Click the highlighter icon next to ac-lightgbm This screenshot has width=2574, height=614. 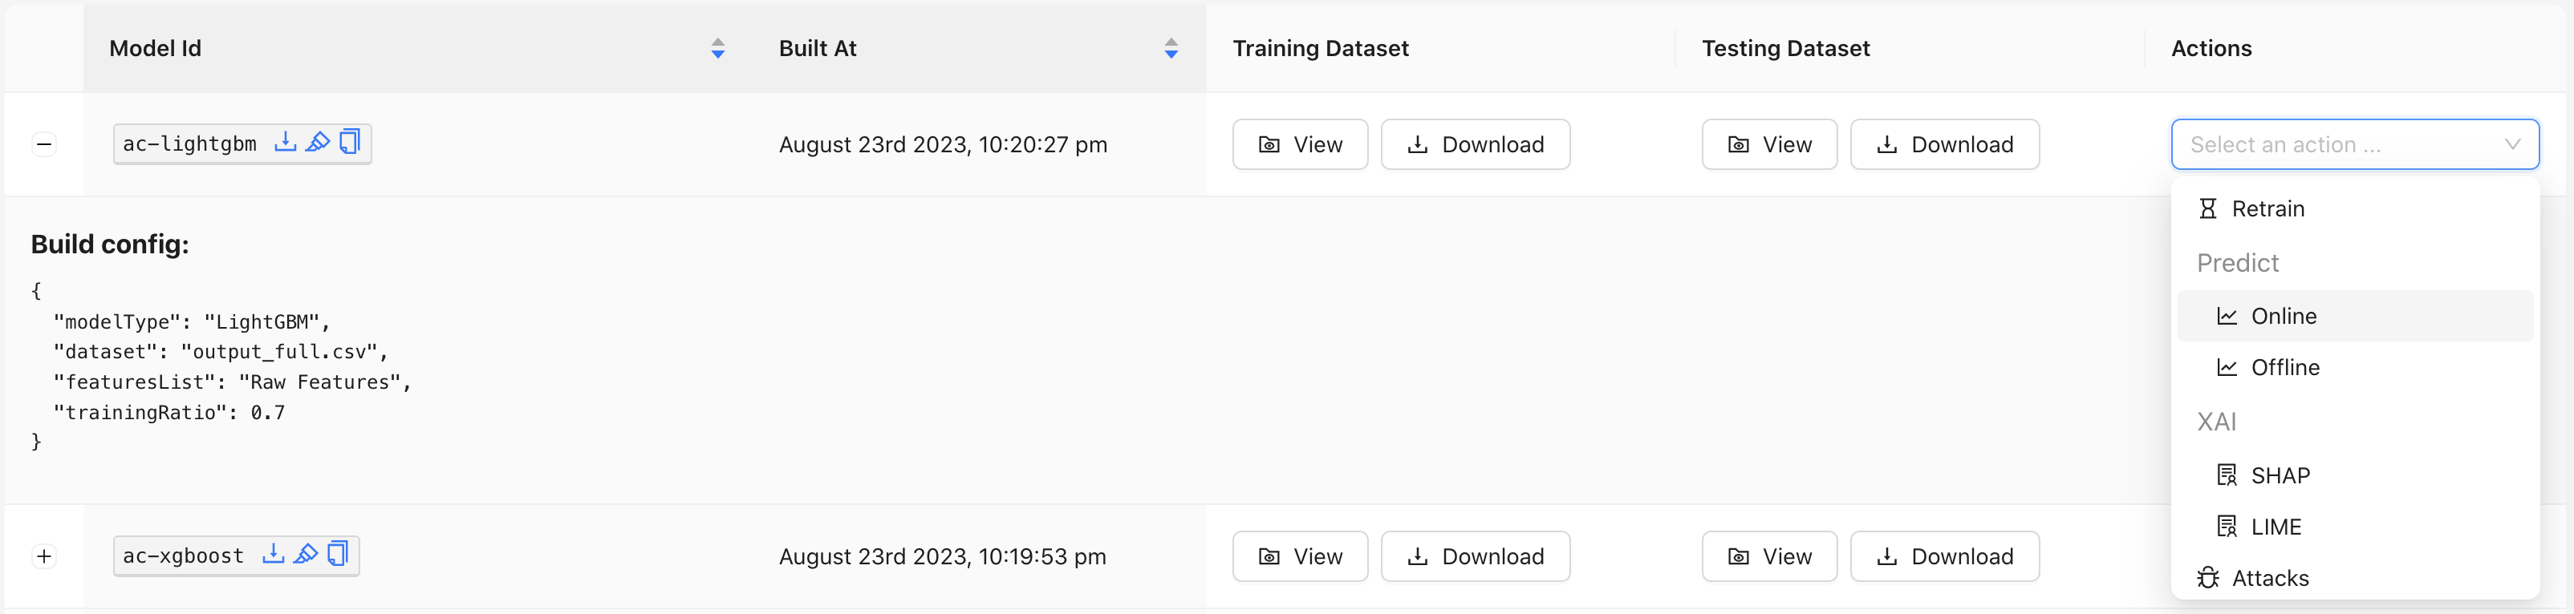(x=318, y=142)
